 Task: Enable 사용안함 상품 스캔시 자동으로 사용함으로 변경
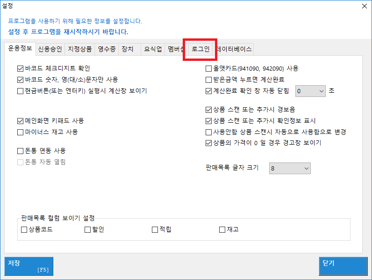click(208, 132)
